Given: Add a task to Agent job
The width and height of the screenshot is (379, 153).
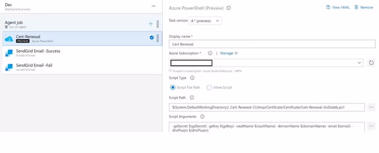Looking at the screenshot, I should 151,24.
